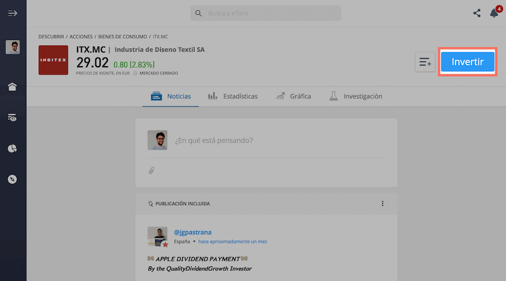Click the Noticias newspaper icon
Viewport: 506px width, 281px height.
click(156, 96)
